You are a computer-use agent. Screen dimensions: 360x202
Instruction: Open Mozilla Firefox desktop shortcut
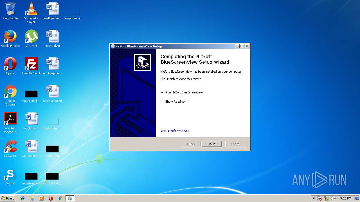(10, 39)
